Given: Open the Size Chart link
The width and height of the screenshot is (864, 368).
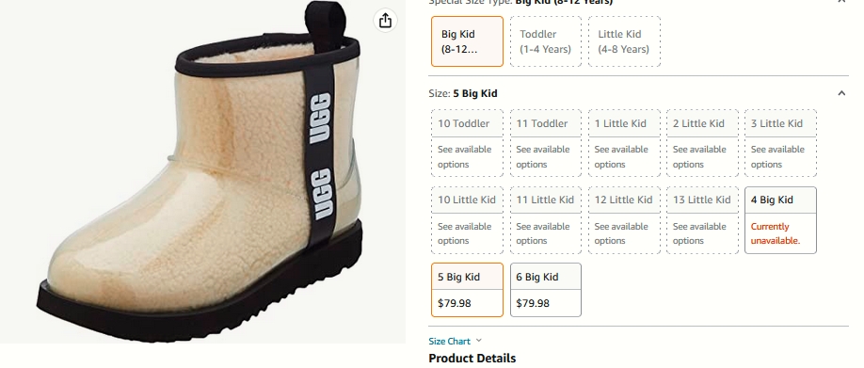Looking at the screenshot, I should [x=450, y=341].
